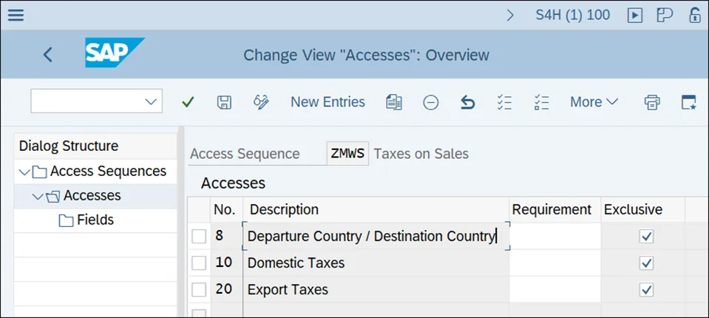Open the hamburger main menu
The height and width of the screenshot is (318, 709).
coord(16,15)
